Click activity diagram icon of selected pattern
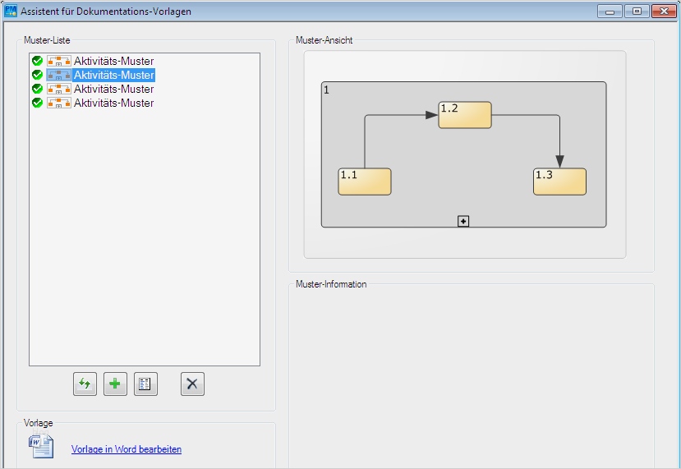This screenshot has width=681, height=469. click(x=59, y=75)
